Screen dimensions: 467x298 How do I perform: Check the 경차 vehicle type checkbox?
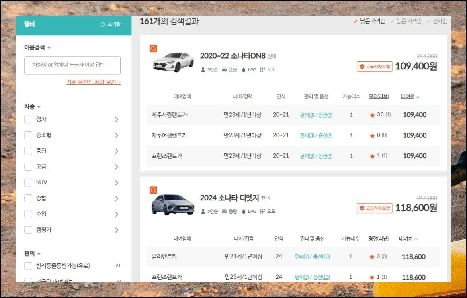28,119
